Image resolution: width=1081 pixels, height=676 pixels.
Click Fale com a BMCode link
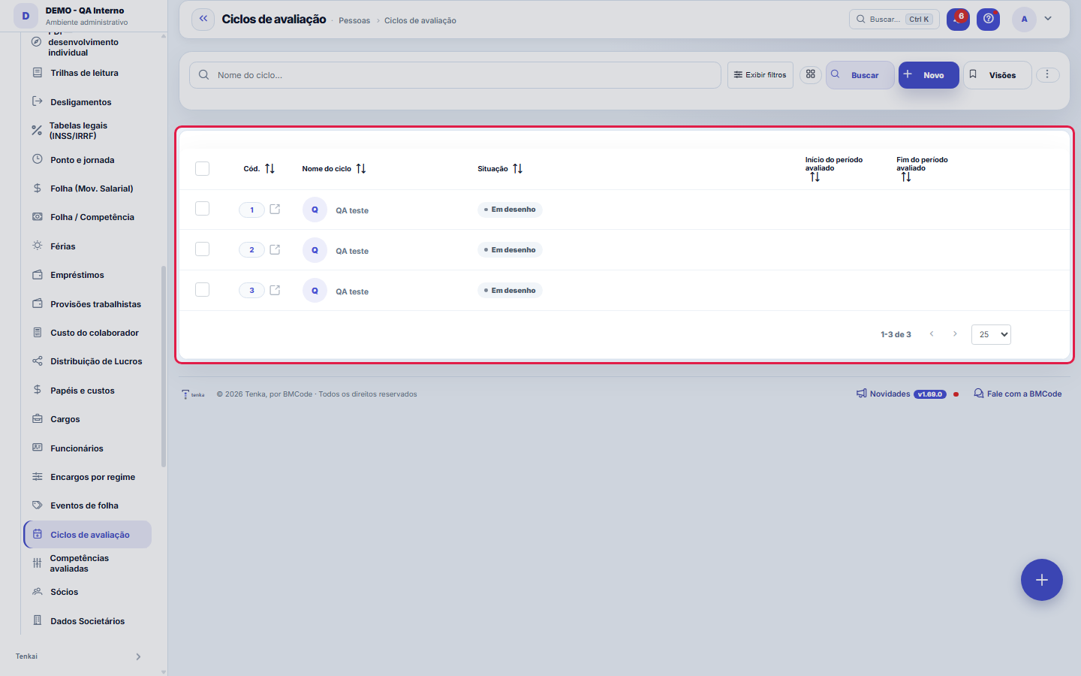pyautogui.click(x=1017, y=394)
